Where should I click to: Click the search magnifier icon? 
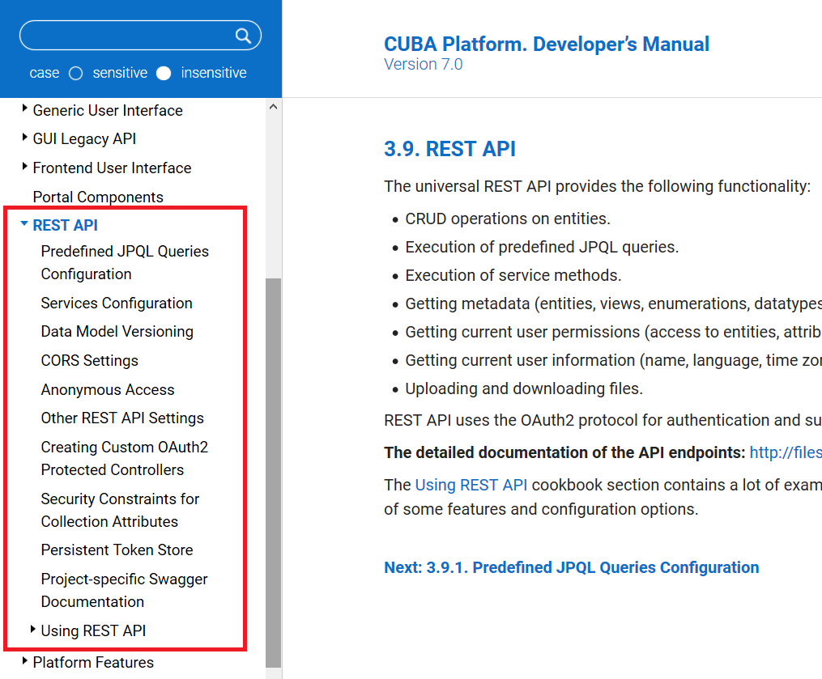pos(243,35)
